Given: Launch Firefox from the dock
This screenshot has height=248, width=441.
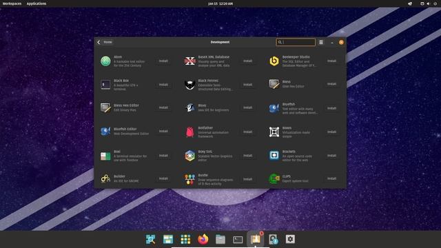Looking at the screenshot, I should (203, 239).
